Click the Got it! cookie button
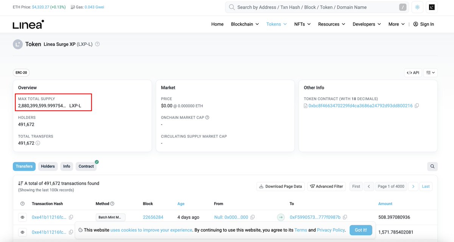The height and width of the screenshot is (242, 454). [361, 230]
